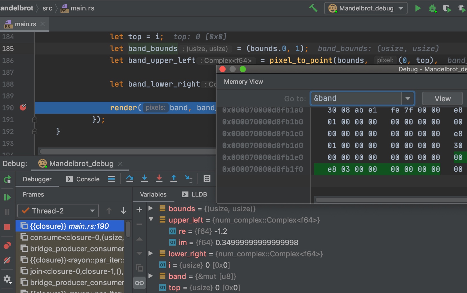Click the Step Into icon
The image size is (467, 293).
click(145, 179)
